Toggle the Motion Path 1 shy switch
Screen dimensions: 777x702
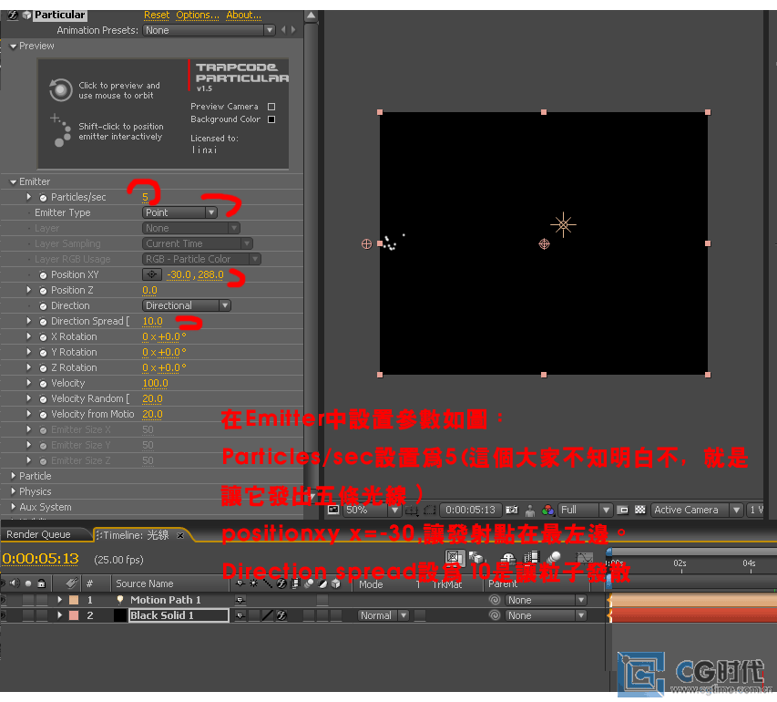(240, 601)
